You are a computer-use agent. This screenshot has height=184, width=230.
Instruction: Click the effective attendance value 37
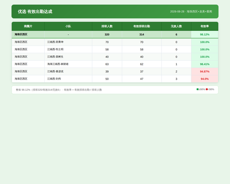[142, 71]
